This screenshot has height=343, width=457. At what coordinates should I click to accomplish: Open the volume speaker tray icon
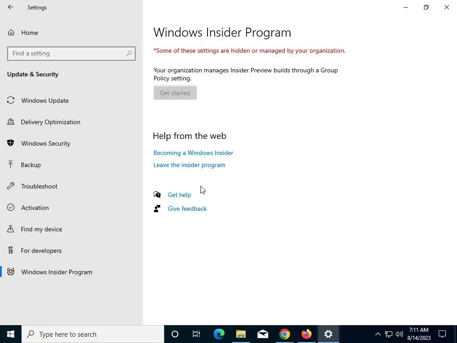tap(399, 334)
